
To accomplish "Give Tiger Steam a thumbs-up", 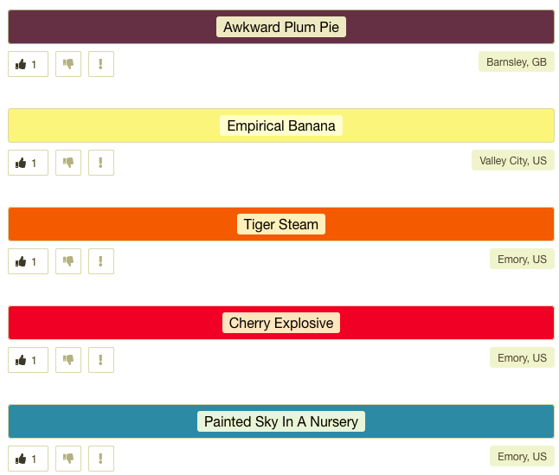I will [x=29, y=261].
